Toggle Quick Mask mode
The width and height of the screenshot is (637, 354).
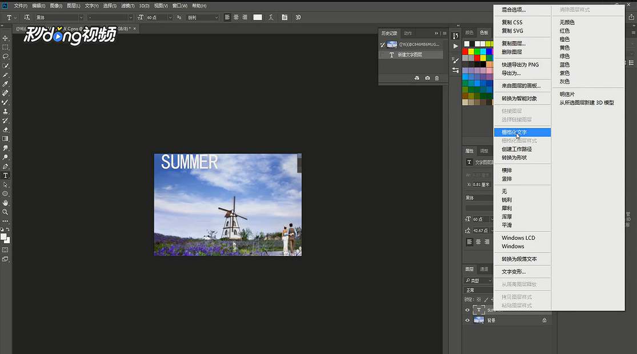pyautogui.click(x=5, y=250)
